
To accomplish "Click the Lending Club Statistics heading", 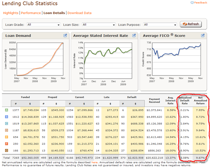I will pos(30,3).
